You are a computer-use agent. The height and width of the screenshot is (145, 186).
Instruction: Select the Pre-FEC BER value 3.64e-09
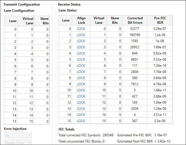click(x=160, y=78)
